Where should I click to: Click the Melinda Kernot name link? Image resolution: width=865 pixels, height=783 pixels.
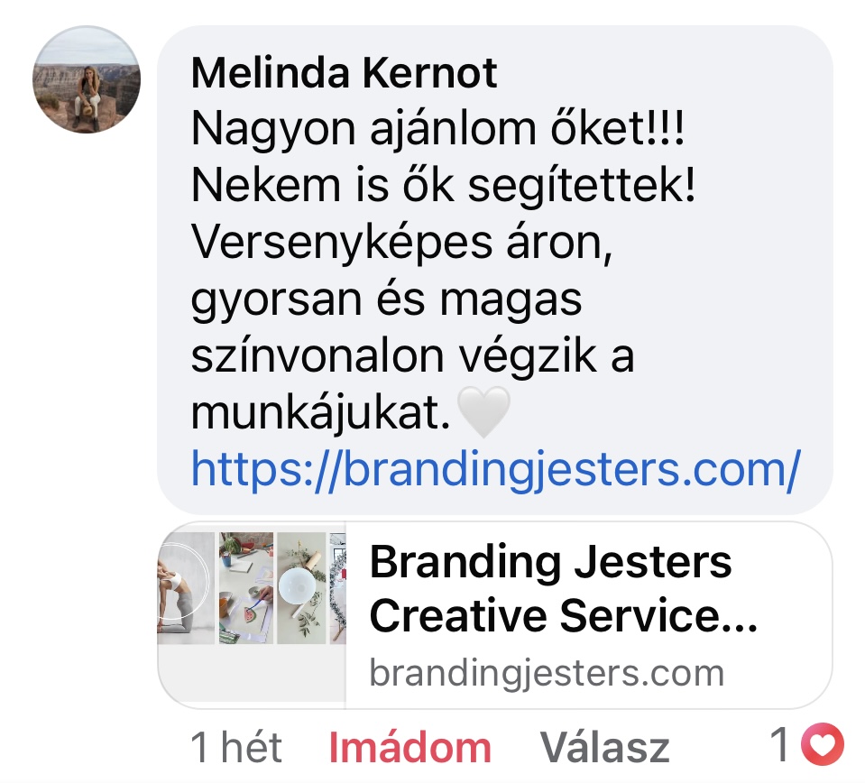coord(344,72)
